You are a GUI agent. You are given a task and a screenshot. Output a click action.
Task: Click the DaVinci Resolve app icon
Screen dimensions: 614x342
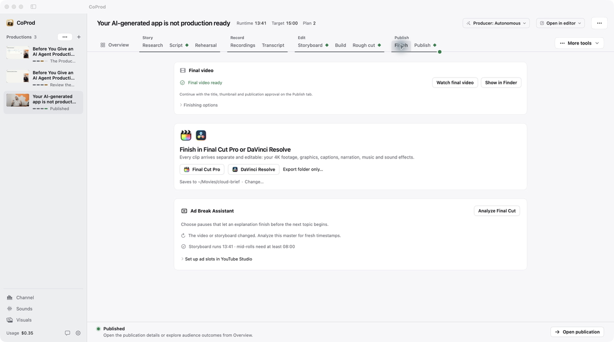pos(201,135)
